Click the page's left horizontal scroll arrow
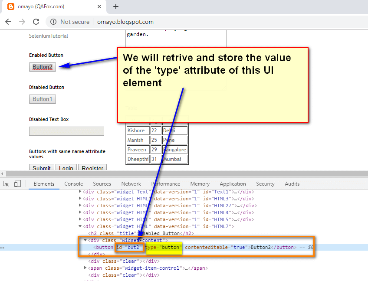Image resolution: width=368 pixels, height=281 pixels. (x=2, y=173)
